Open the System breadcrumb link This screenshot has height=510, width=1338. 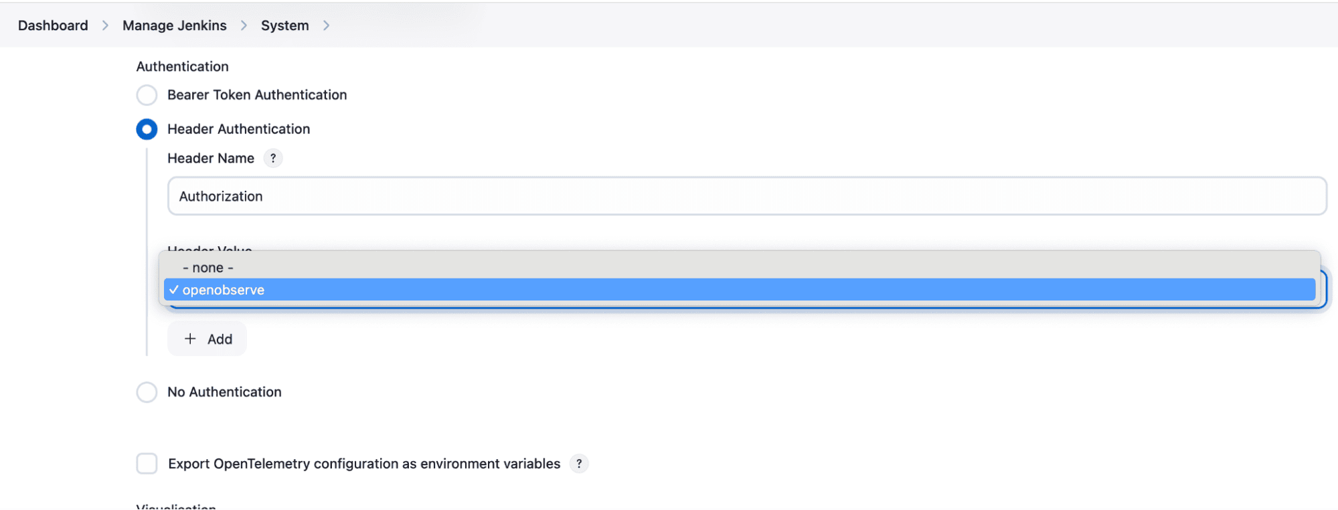[284, 25]
